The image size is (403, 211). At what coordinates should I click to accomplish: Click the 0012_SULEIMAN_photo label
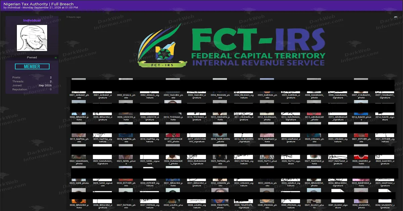coord(267,118)
